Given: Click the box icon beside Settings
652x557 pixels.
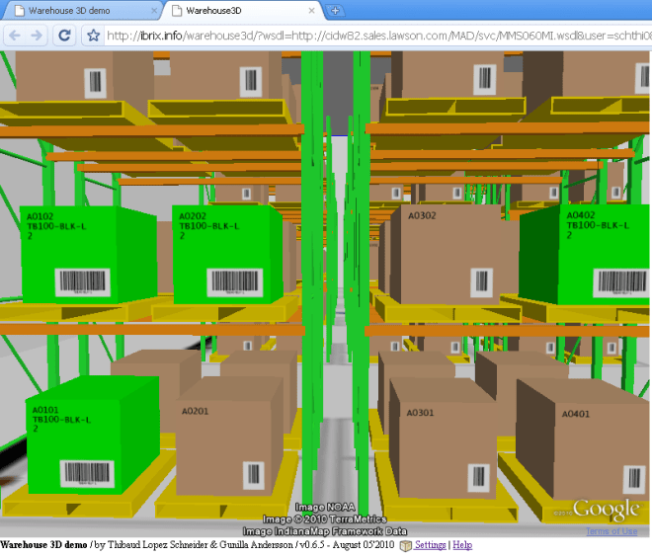Looking at the screenshot, I should 405,545.
